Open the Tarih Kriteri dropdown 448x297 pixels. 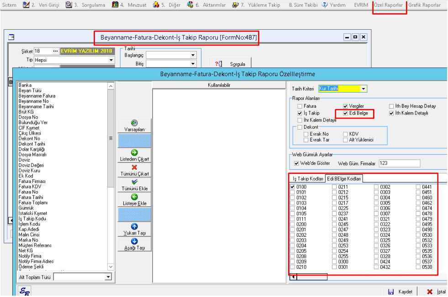click(364, 89)
